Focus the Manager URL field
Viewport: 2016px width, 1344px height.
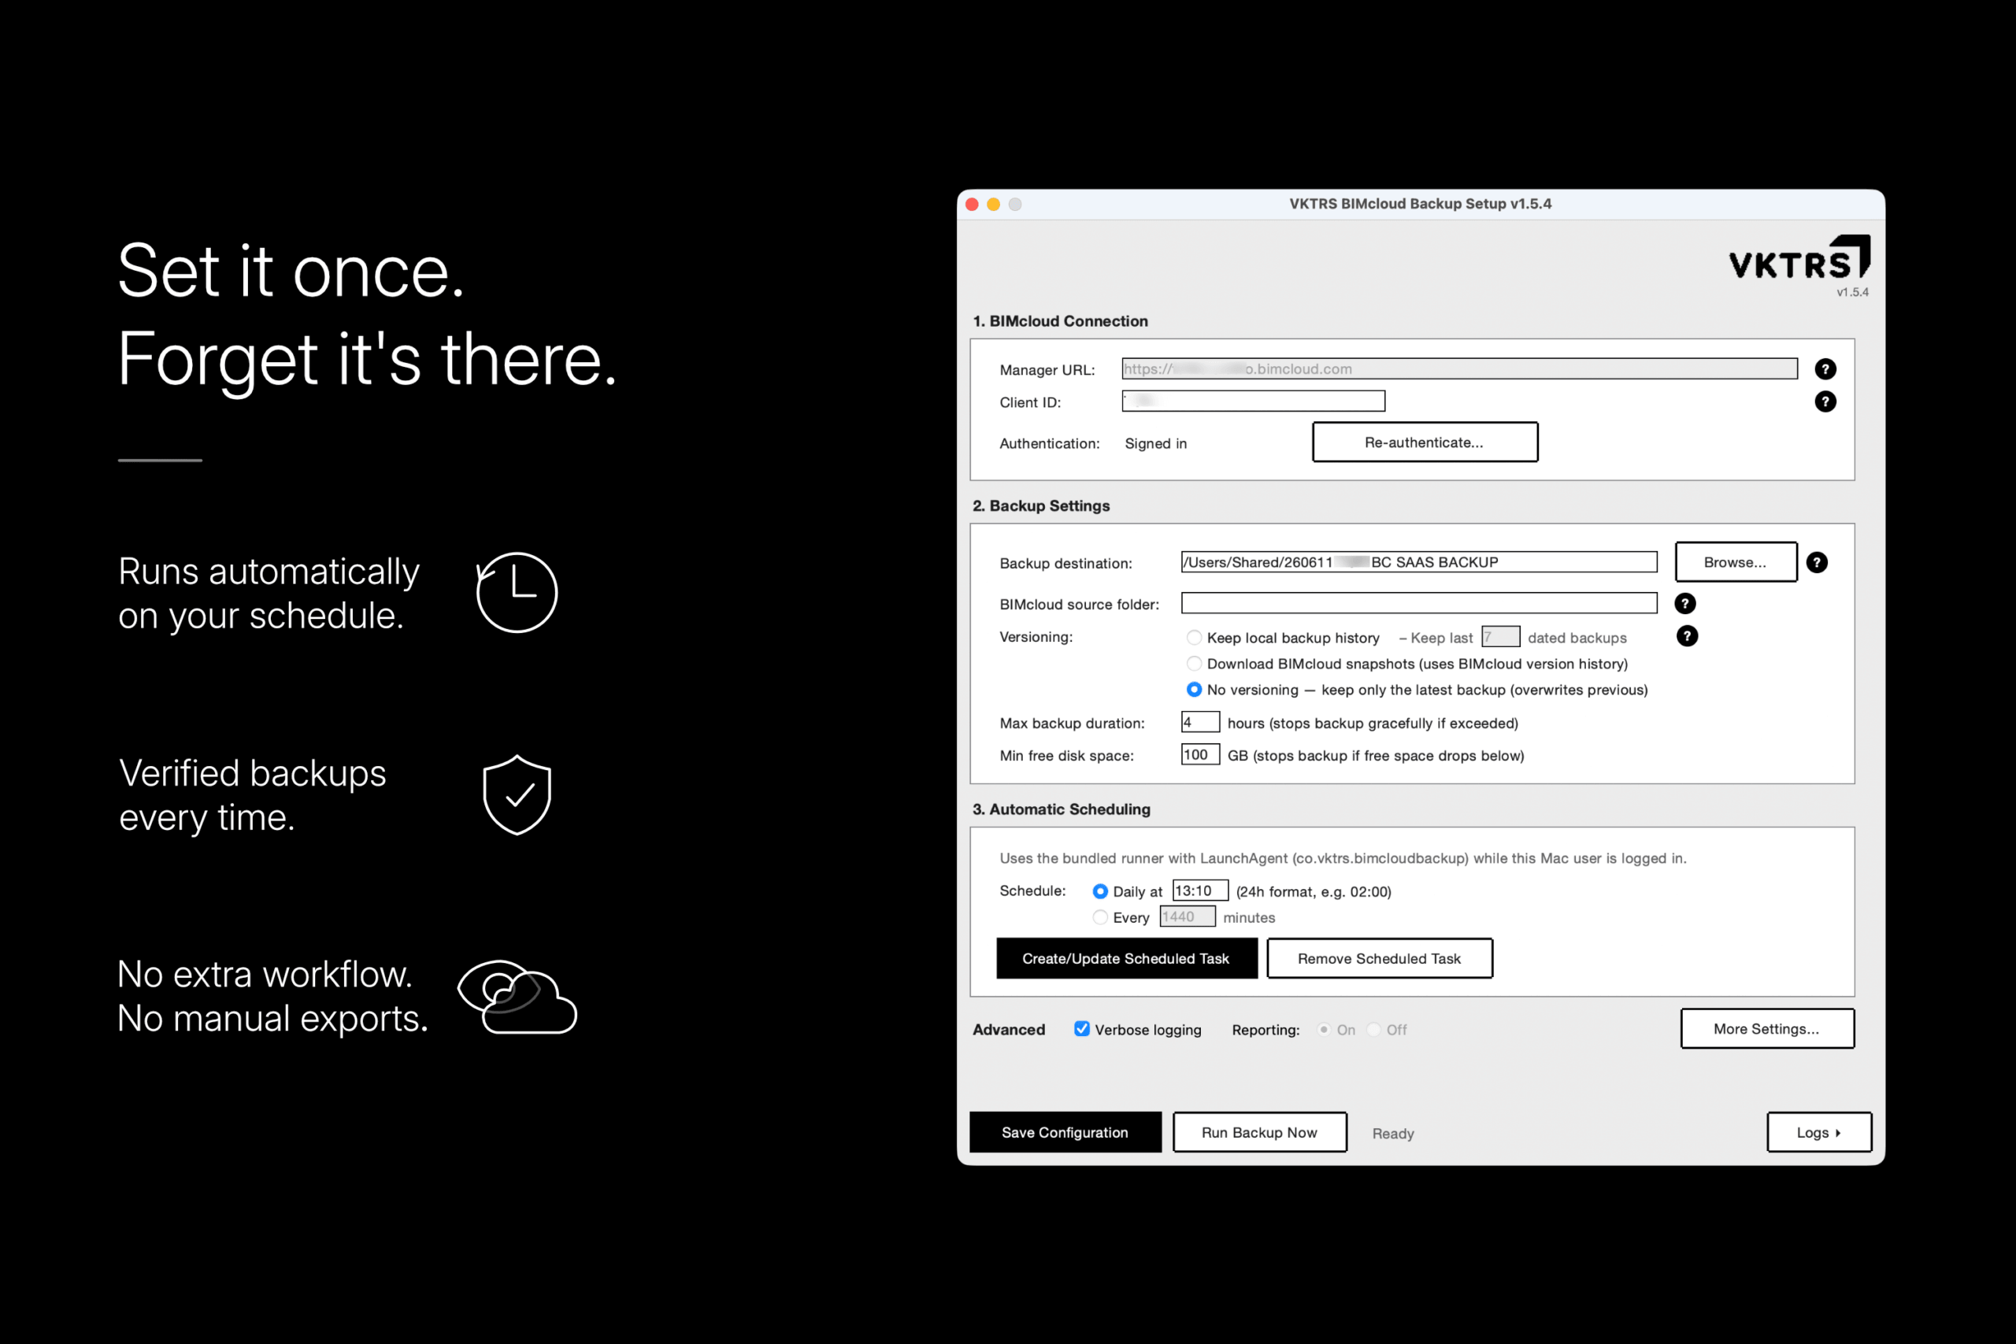click(1459, 368)
